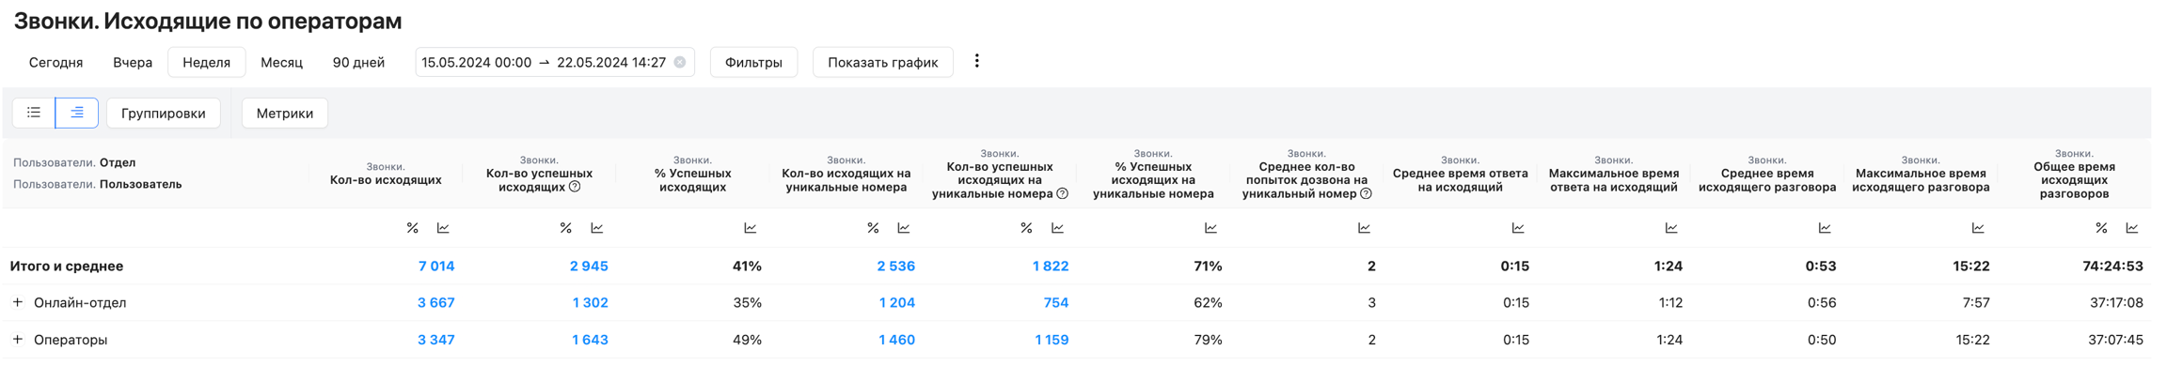Select the Сегодня period tab

[55, 63]
